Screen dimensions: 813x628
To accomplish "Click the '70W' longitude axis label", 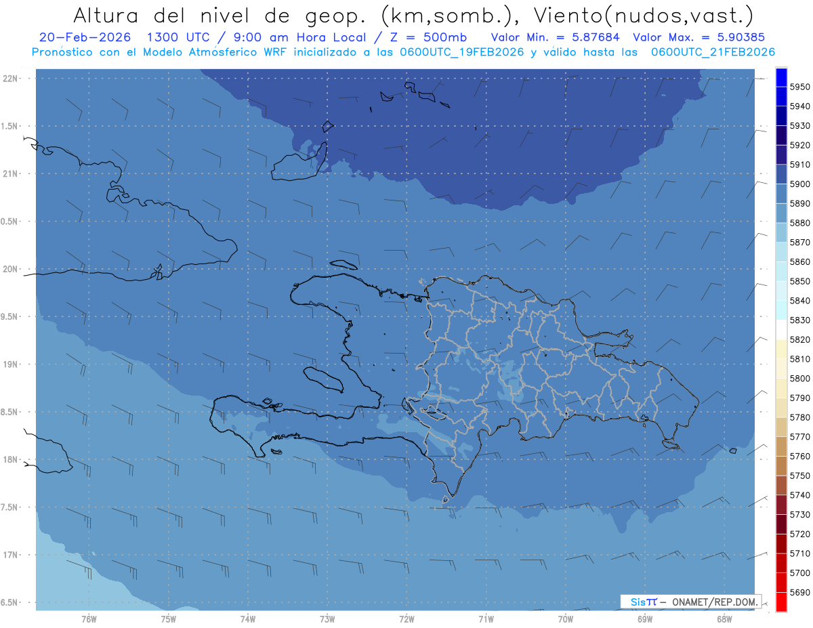I will (x=566, y=619).
